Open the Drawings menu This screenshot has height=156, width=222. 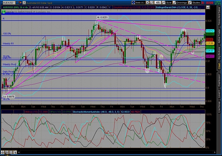(180, 2)
